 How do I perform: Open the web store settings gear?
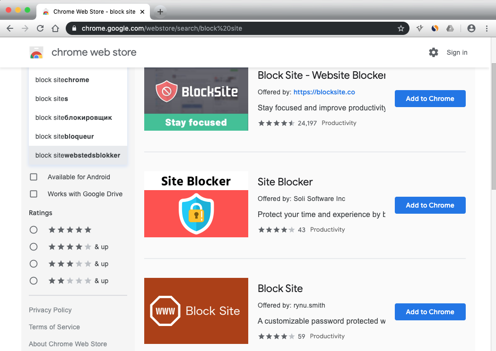tap(434, 52)
